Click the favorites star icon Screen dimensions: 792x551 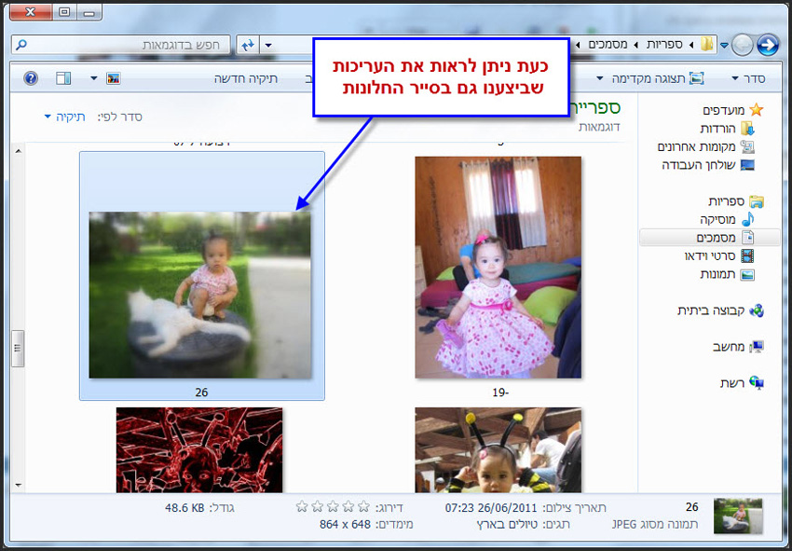[x=757, y=110]
